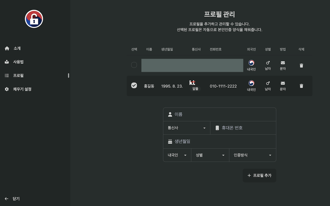The width and height of the screenshot is (330, 206).
Task: Click the book reader icon beside 사용법
Action: click(x=7, y=62)
